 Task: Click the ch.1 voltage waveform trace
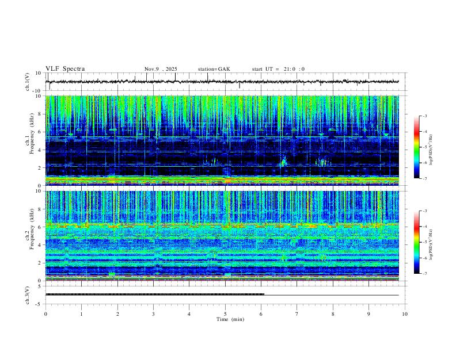click(x=222, y=82)
